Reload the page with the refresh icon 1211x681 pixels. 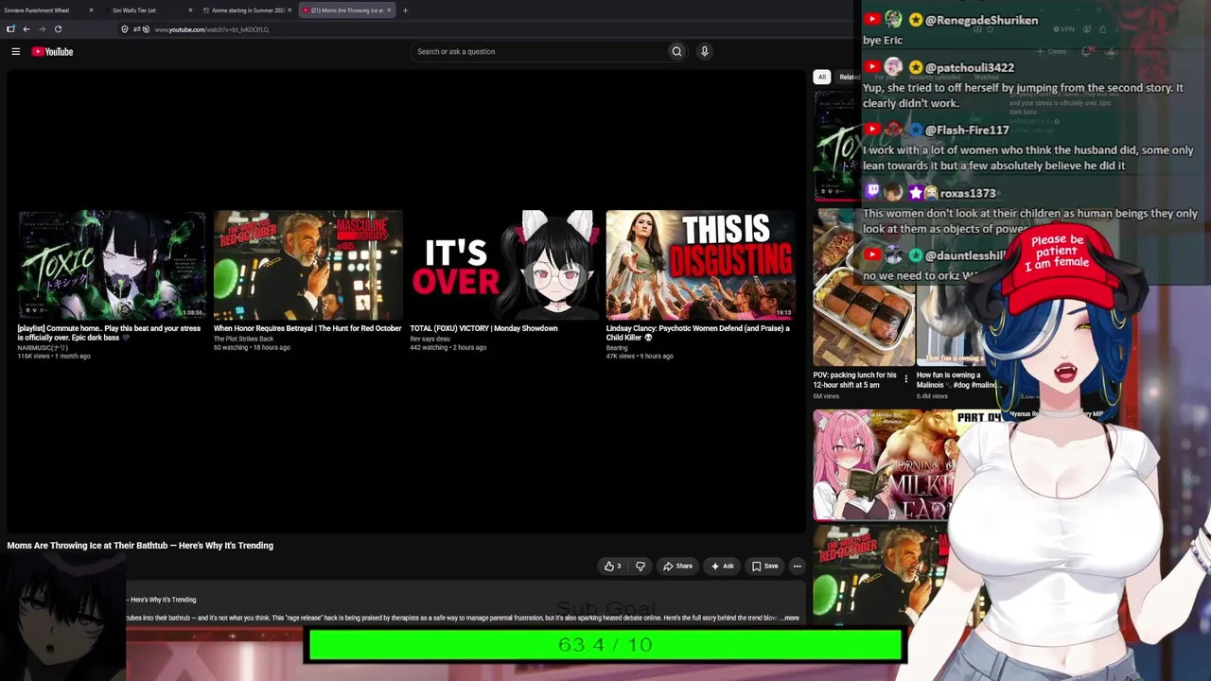click(x=58, y=29)
